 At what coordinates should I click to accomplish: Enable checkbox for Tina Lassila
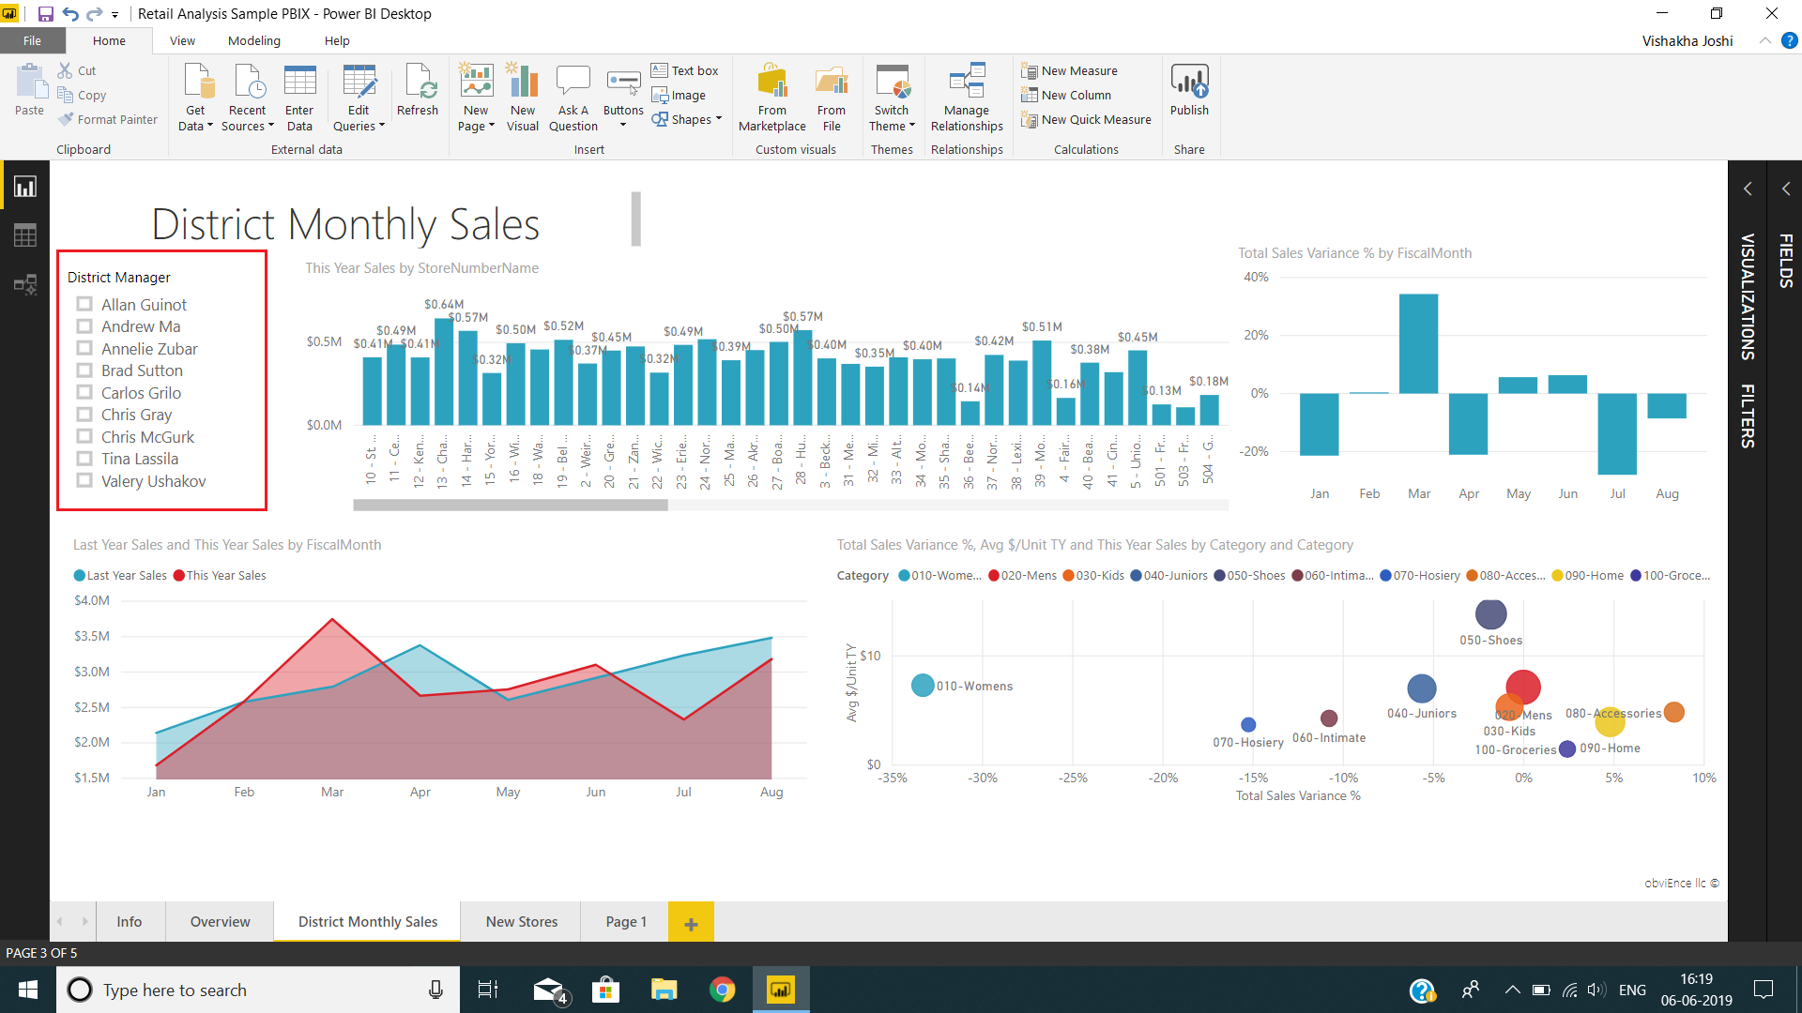(84, 459)
